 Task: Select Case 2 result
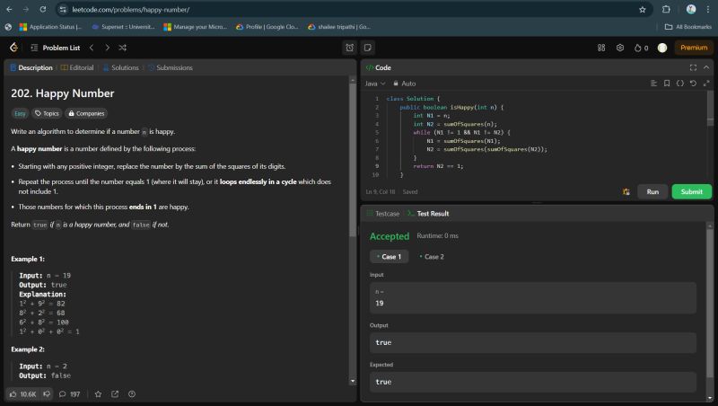coord(432,257)
